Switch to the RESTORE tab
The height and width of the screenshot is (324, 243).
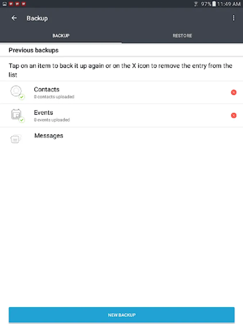pyautogui.click(x=182, y=36)
